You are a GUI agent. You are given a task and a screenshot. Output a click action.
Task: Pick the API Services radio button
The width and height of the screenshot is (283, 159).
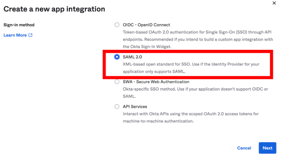pos(117,107)
